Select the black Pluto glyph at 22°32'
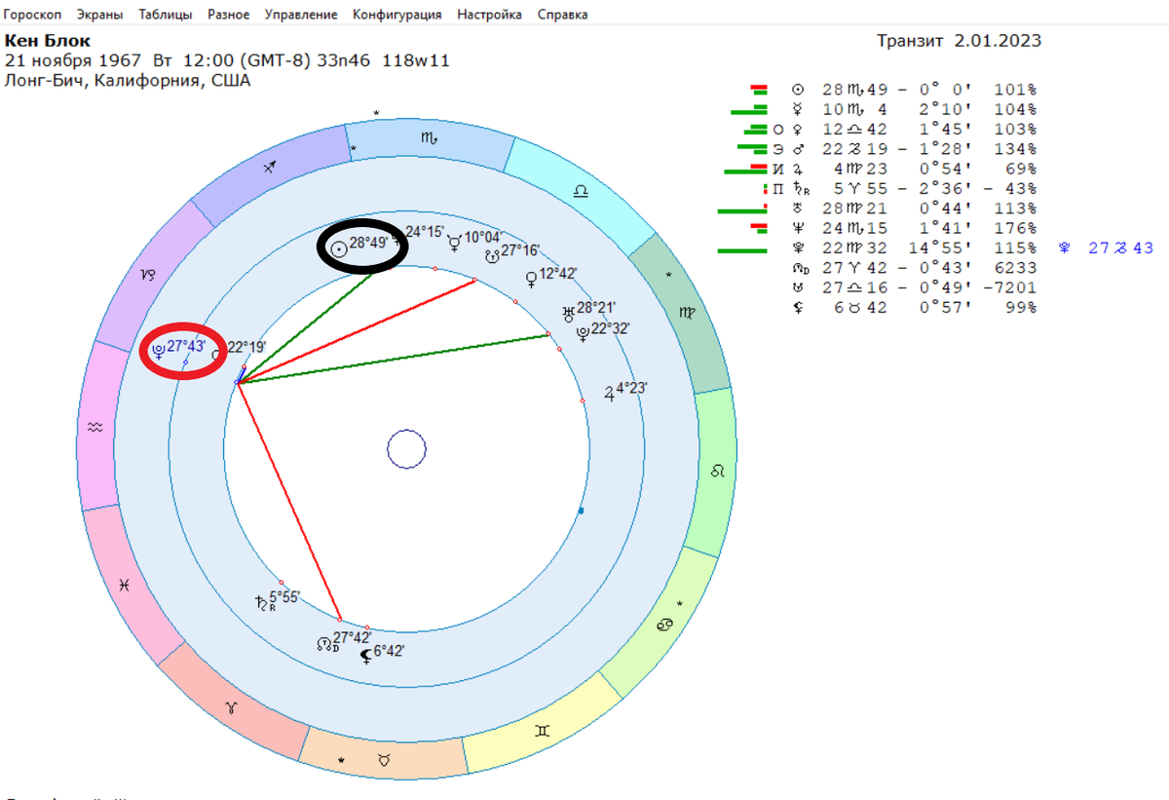The image size is (1169, 800). coord(582,333)
